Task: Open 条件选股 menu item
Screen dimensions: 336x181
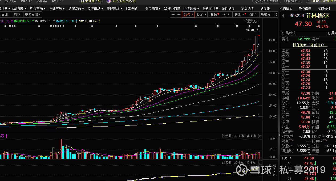Action: pos(228,9)
